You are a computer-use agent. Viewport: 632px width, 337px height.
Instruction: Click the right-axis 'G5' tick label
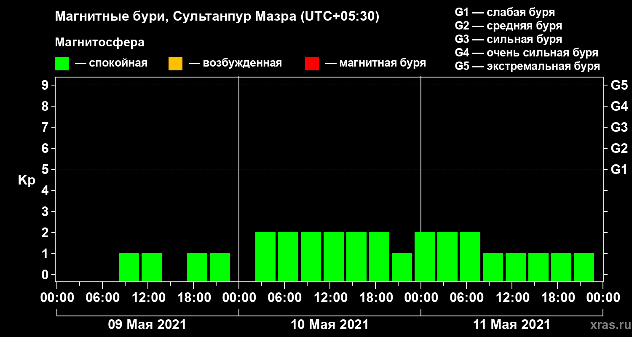click(619, 86)
